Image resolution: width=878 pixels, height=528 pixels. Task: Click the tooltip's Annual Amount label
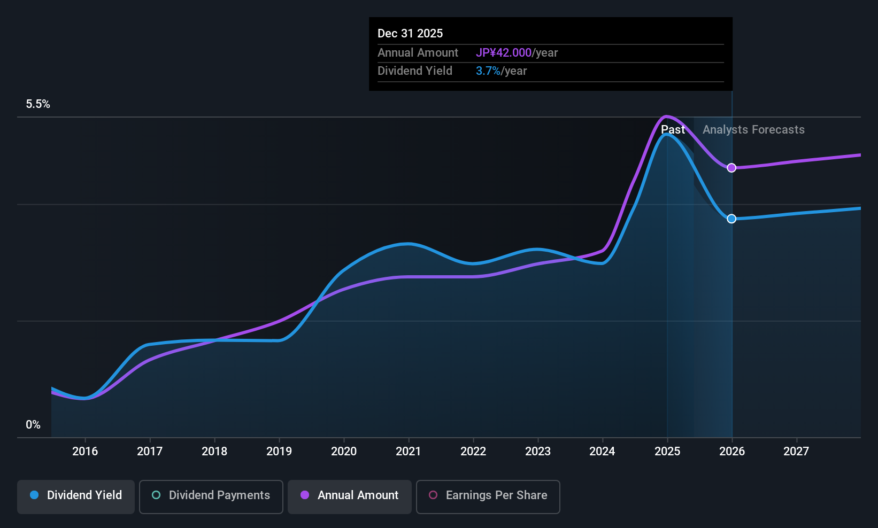point(418,53)
